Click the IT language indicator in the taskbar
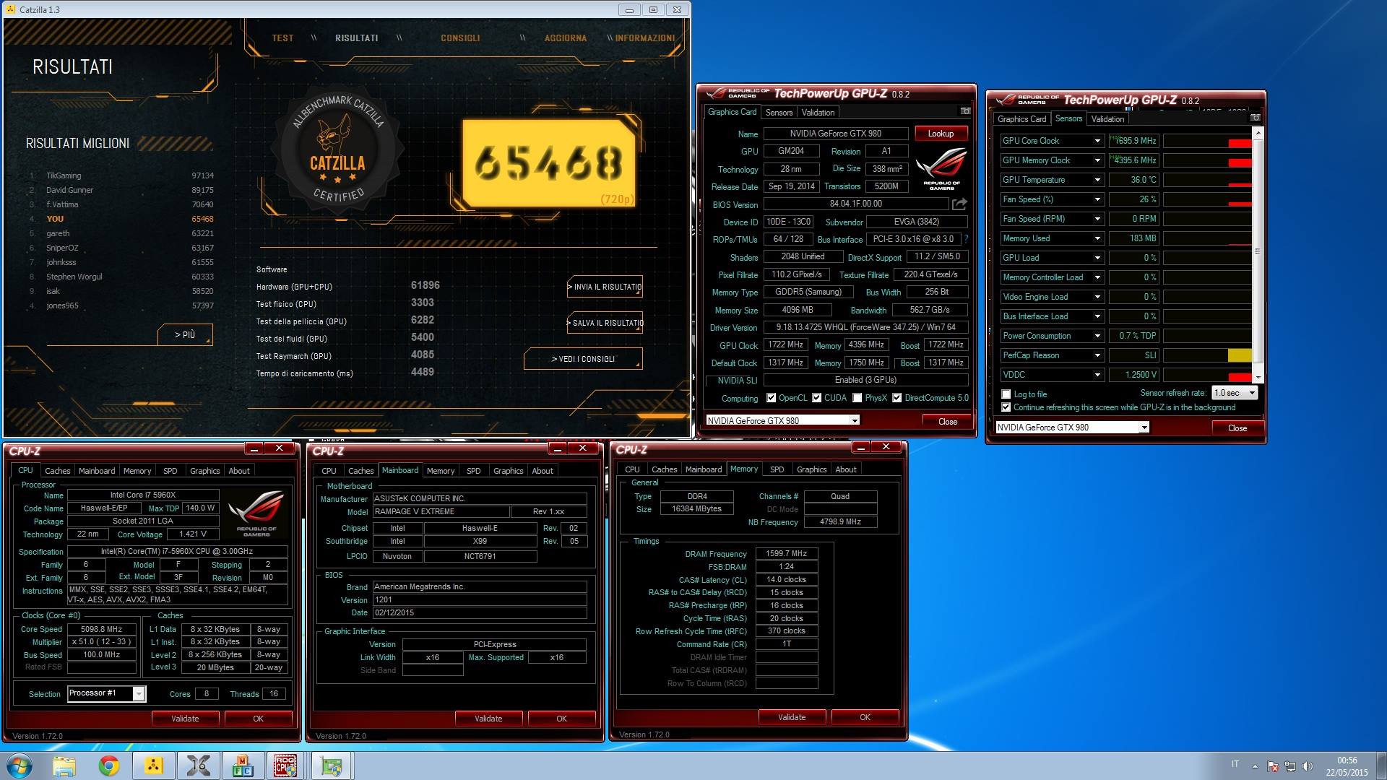The width and height of the screenshot is (1387, 780). tap(1235, 764)
